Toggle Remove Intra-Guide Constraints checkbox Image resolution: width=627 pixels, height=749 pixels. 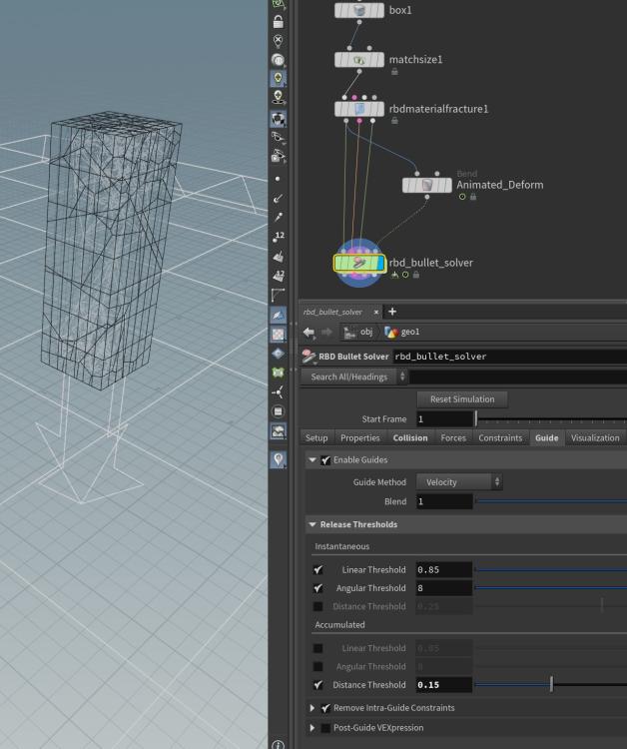pyautogui.click(x=325, y=708)
